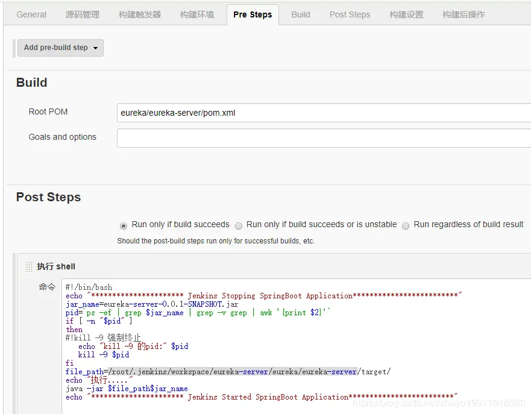Click the pid= ps -ef line
Screen dimensions: 531x414
198,312
